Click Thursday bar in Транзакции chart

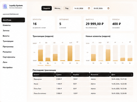point(55,57)
